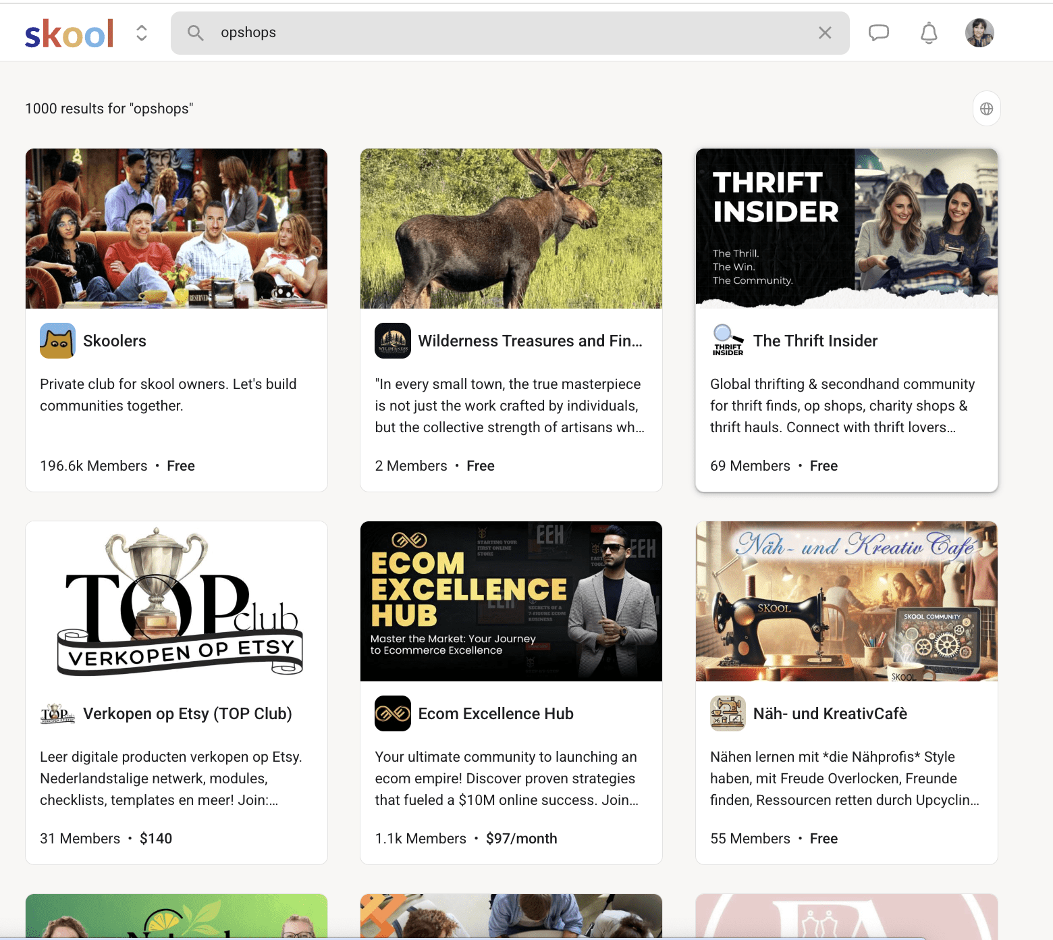Open the Skoolers cover image
Image resolution: width=1053 pixels, height=940 pixels.
click(x=176, y=228)
